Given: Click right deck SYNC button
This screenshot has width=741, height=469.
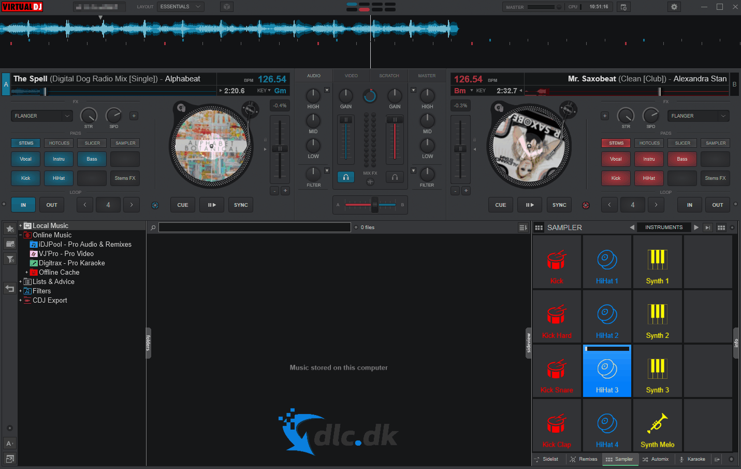Looking at the screenshot, I should pos(559,205).
